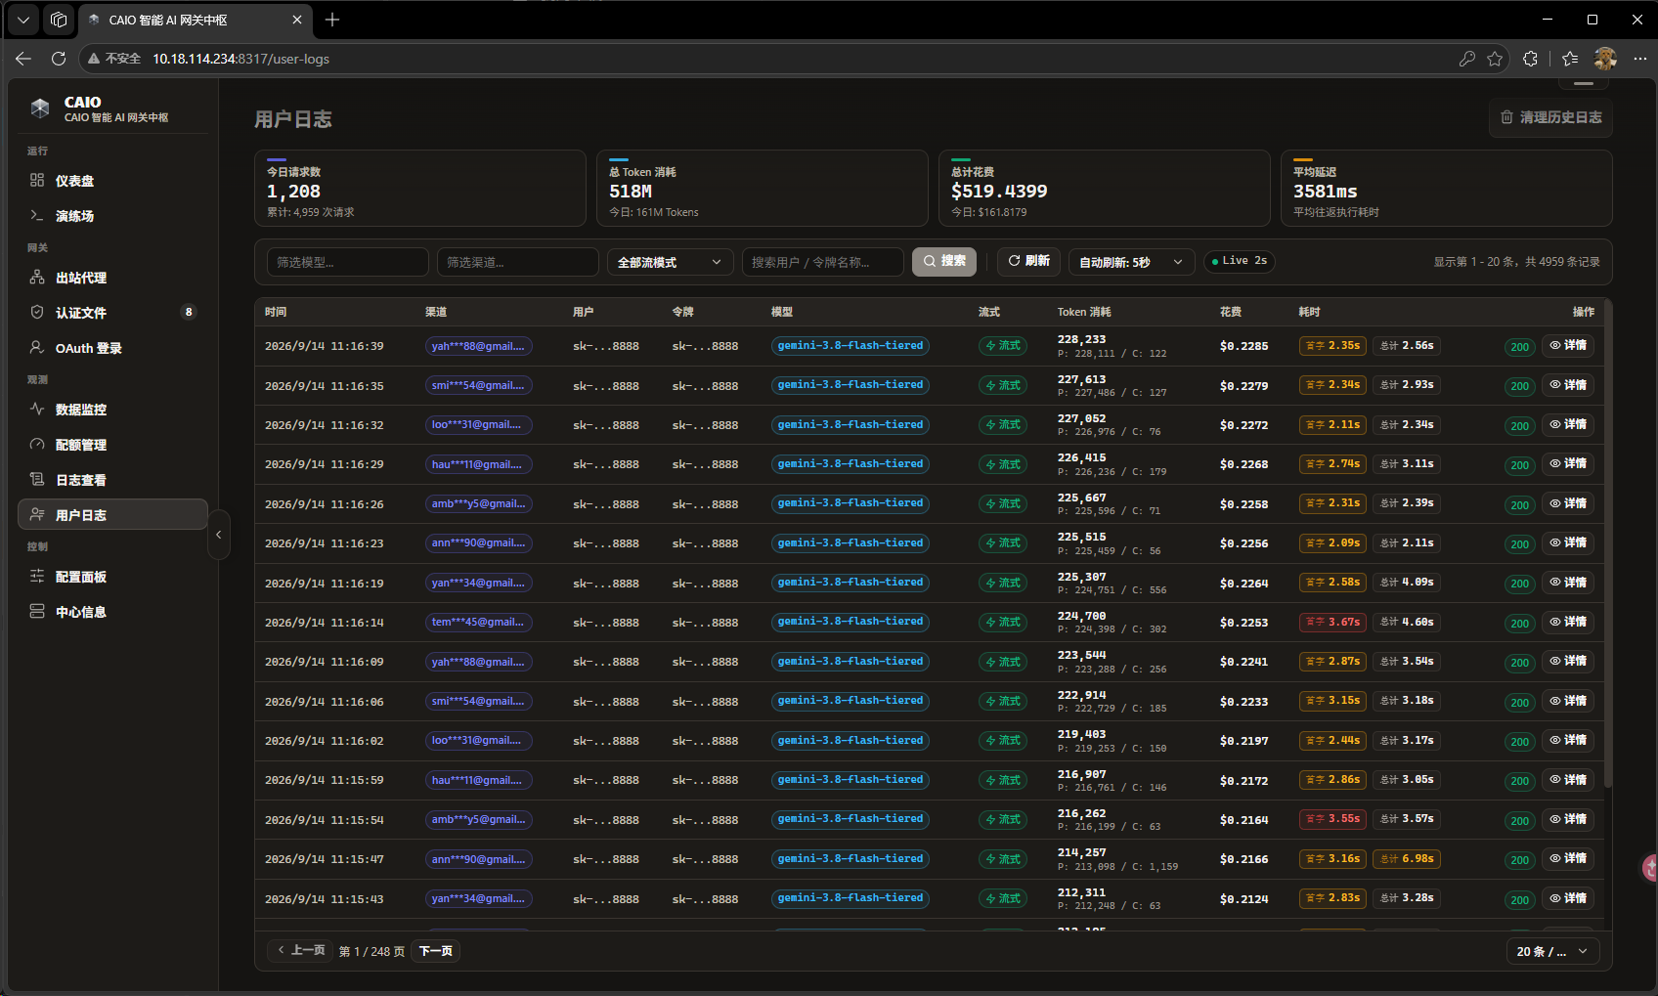Open the 20 条 page size dropdown

click(x=1552, y=951)
